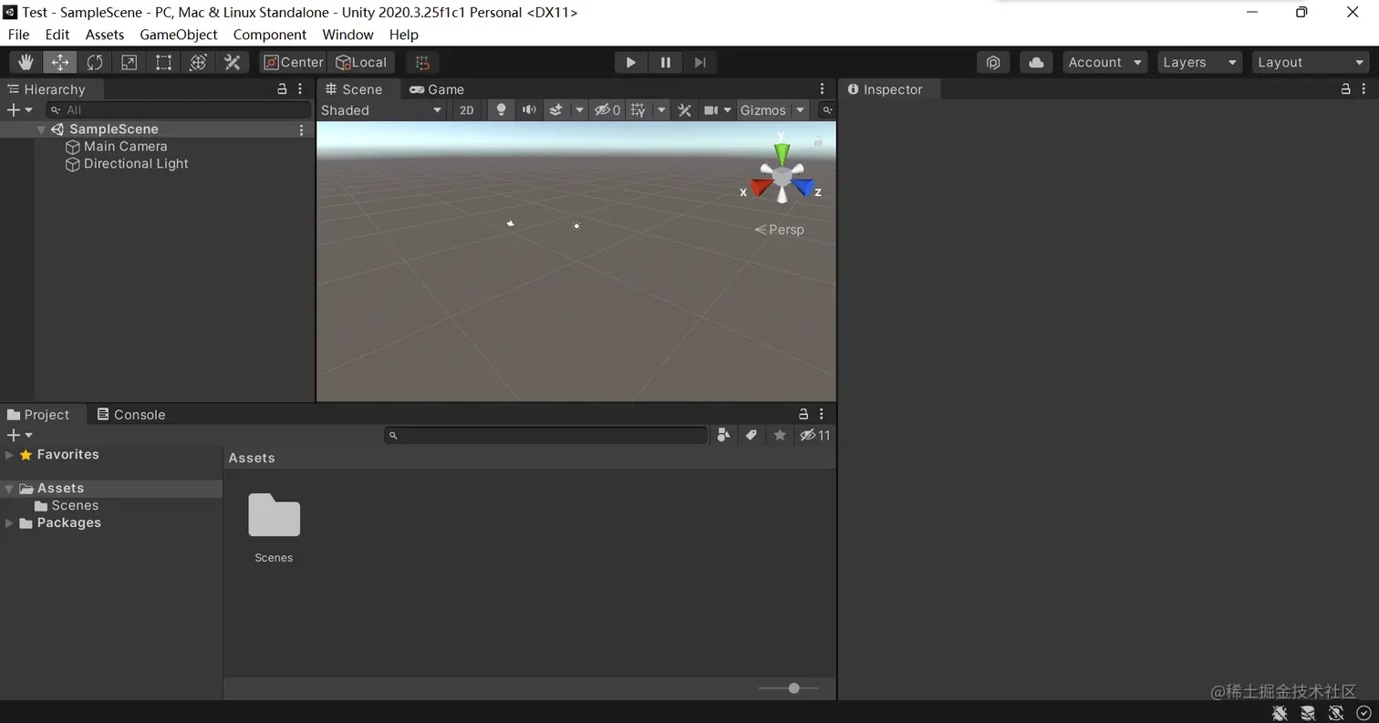Open the Shaded draw mode dropdown
The width and height of the screenshot is (1379, 723).
(x=381, y=110)
